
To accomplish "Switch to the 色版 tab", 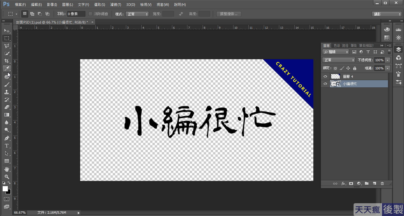I will [337, 46].
